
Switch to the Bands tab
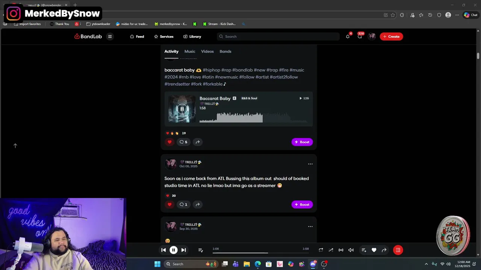(x=225, y=51)
